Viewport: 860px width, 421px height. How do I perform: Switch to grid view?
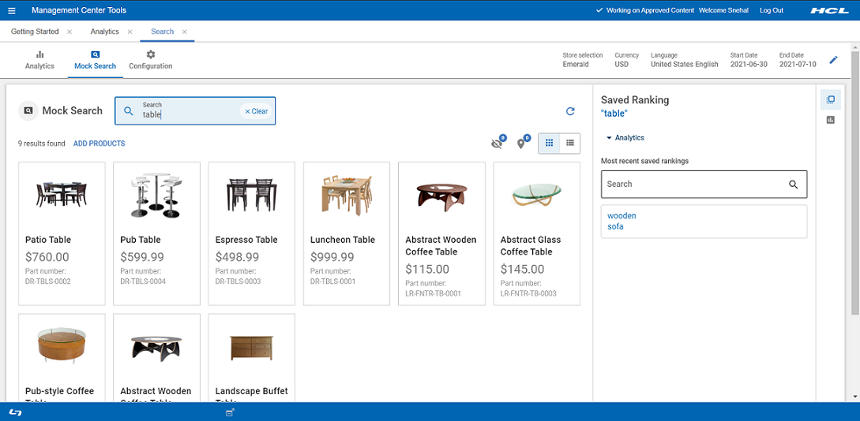[x=549, y=143]
